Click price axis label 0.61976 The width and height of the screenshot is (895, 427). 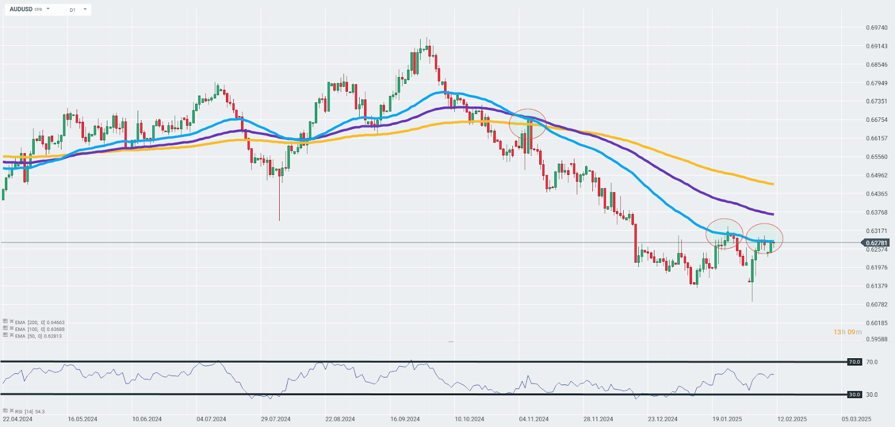(877, 267)
